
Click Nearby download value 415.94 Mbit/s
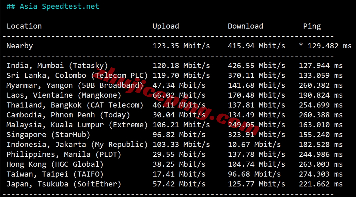tap(257, 46)
